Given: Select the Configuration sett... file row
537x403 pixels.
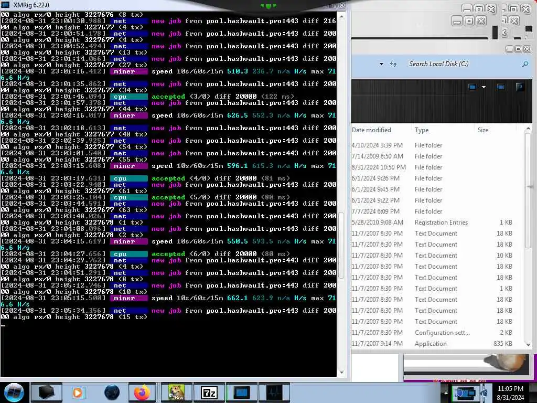Looking at the screenshot, I should (x=437, y=332).
